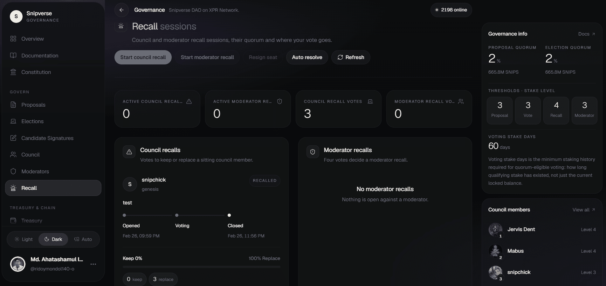Click the siren icon beside Recall sessions
606x286 pixels.
click(x=121, y=26)
